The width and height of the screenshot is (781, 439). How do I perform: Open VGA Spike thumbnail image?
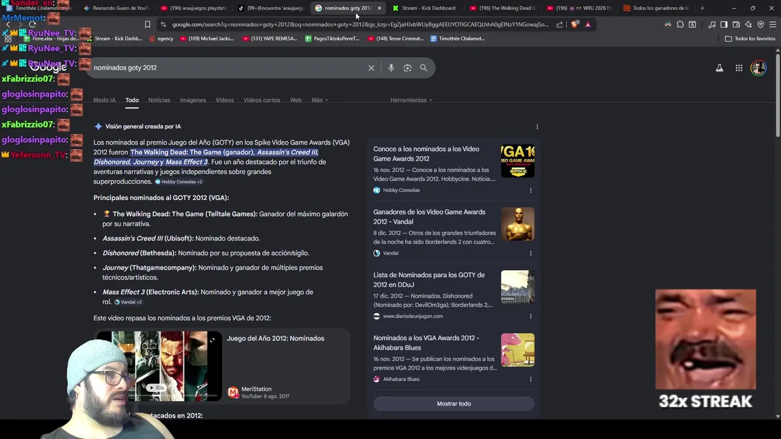[x=517, y=161]
